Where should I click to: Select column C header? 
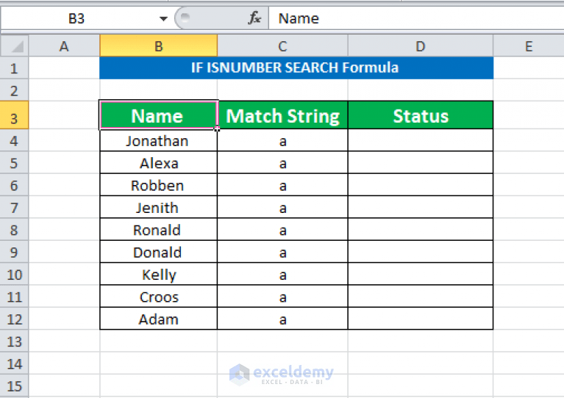[x=282, y=46]
